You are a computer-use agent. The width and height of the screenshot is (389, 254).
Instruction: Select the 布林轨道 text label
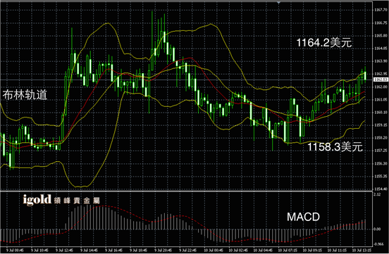coord(25,95)
